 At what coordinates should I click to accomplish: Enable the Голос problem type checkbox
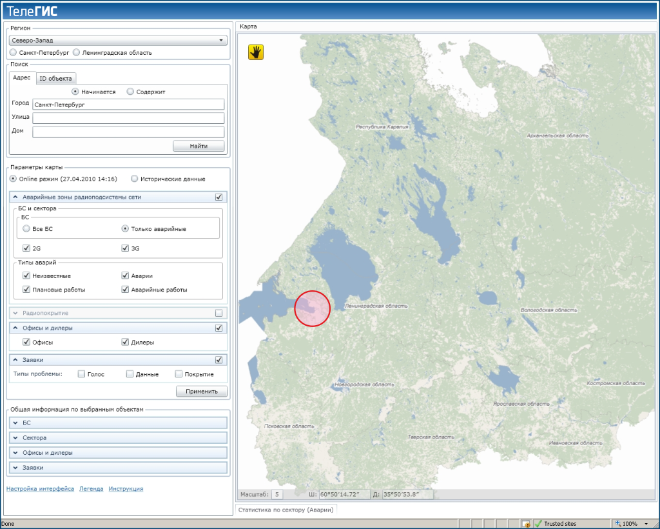(81, 374)
